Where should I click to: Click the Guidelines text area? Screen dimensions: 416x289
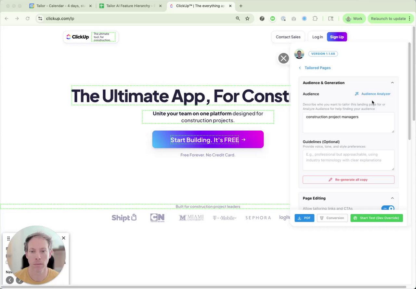348,160
